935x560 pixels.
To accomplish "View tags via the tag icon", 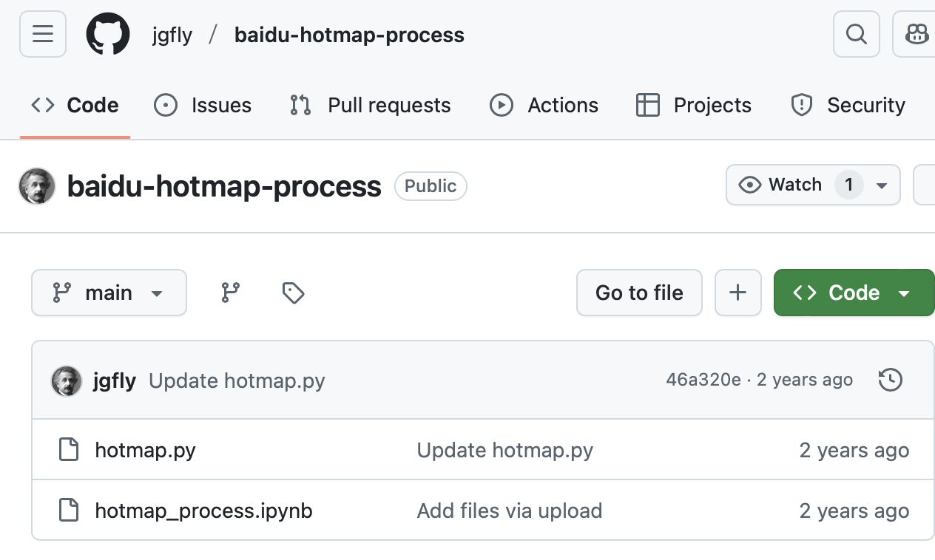I will coord(294,293).
